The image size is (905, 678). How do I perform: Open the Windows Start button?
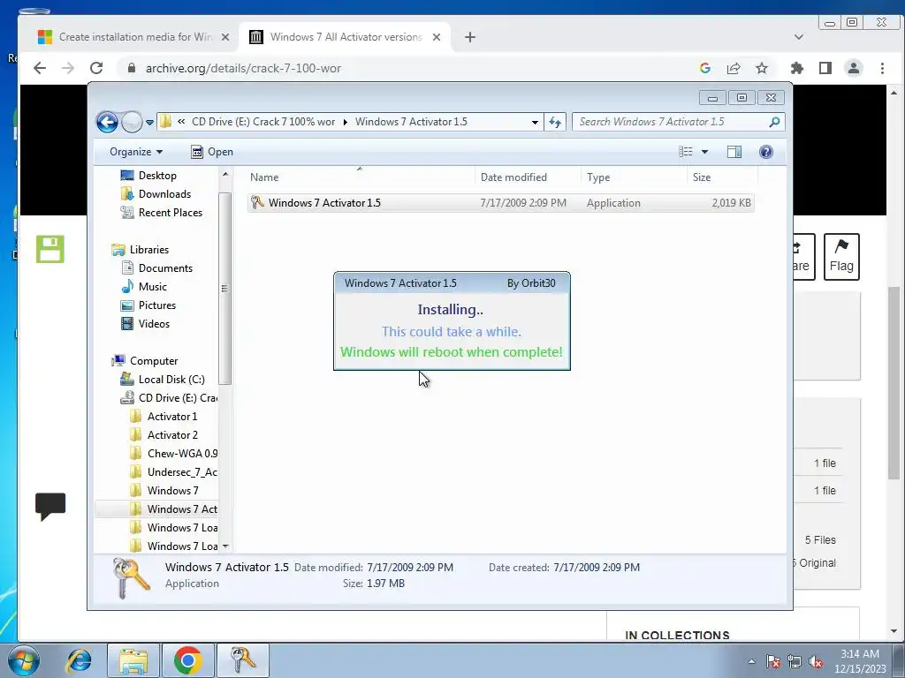(24, 660)
